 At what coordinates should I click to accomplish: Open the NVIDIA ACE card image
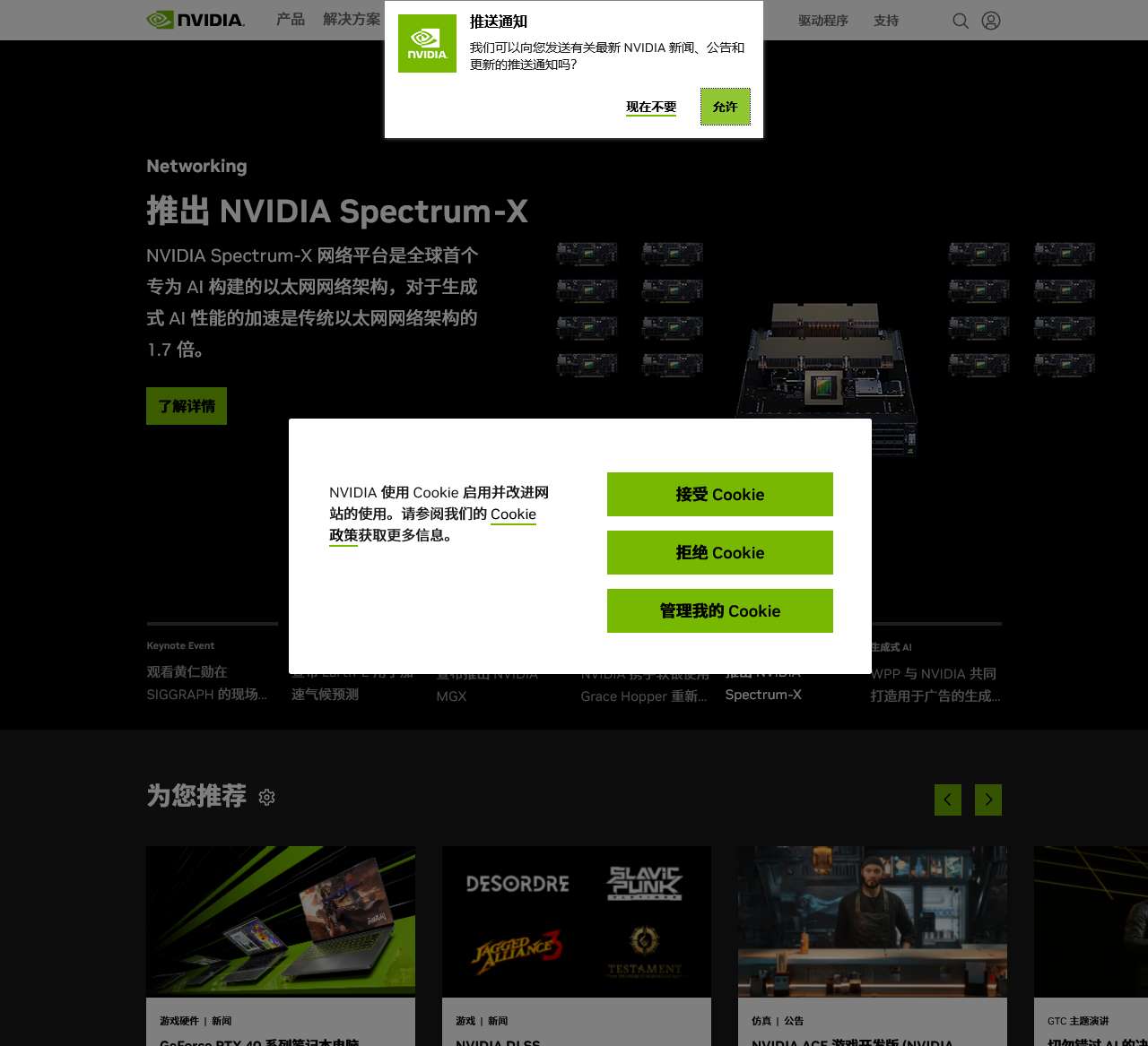click(873, 921)
